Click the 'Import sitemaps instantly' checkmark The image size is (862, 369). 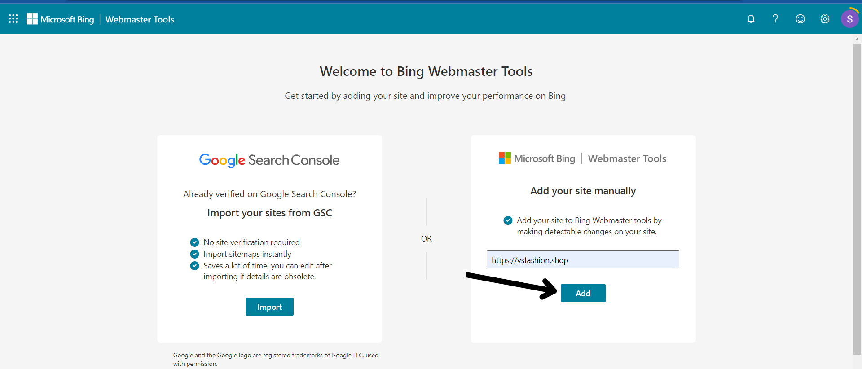coord(194,254)
